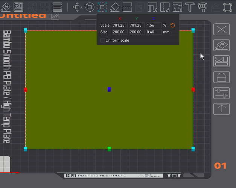The width and height of the screenshot is (236, 188).
Task: Select the Cut tool
Action: pos(127,7)
